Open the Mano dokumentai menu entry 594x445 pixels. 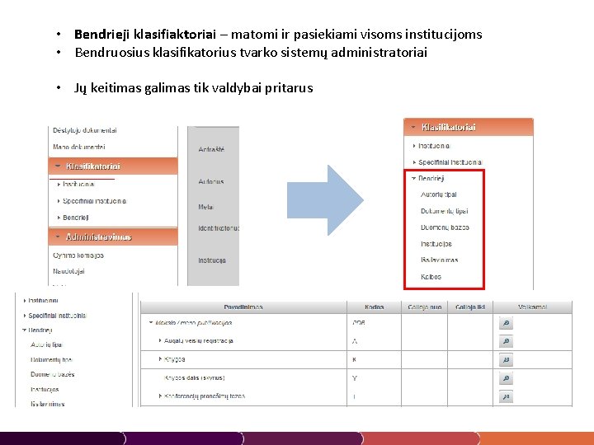click(x=79, y=147)
